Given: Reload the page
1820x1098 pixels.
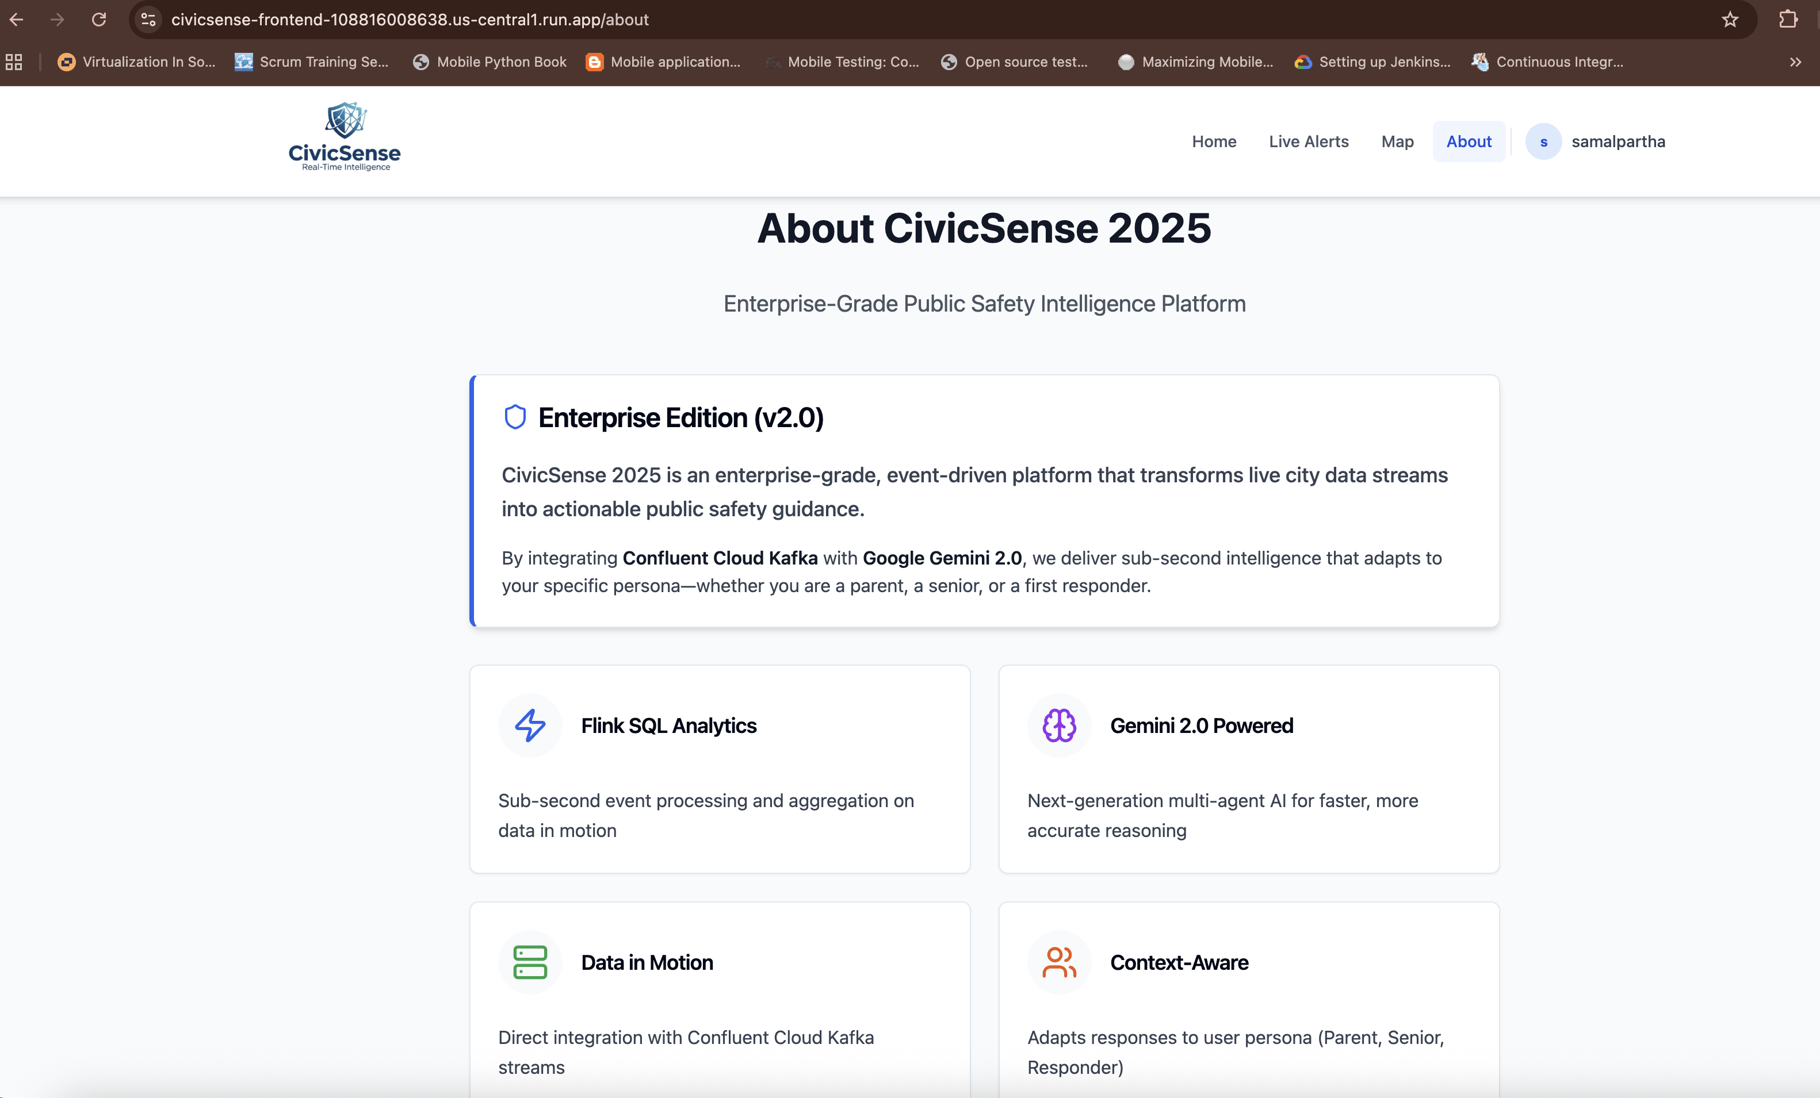Looking at the screenshot, I should (99, 20).
